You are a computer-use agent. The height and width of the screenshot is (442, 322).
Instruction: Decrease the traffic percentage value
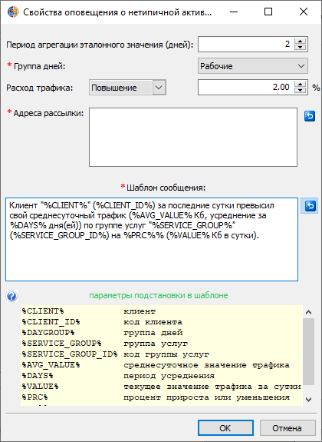pos(300,91)
